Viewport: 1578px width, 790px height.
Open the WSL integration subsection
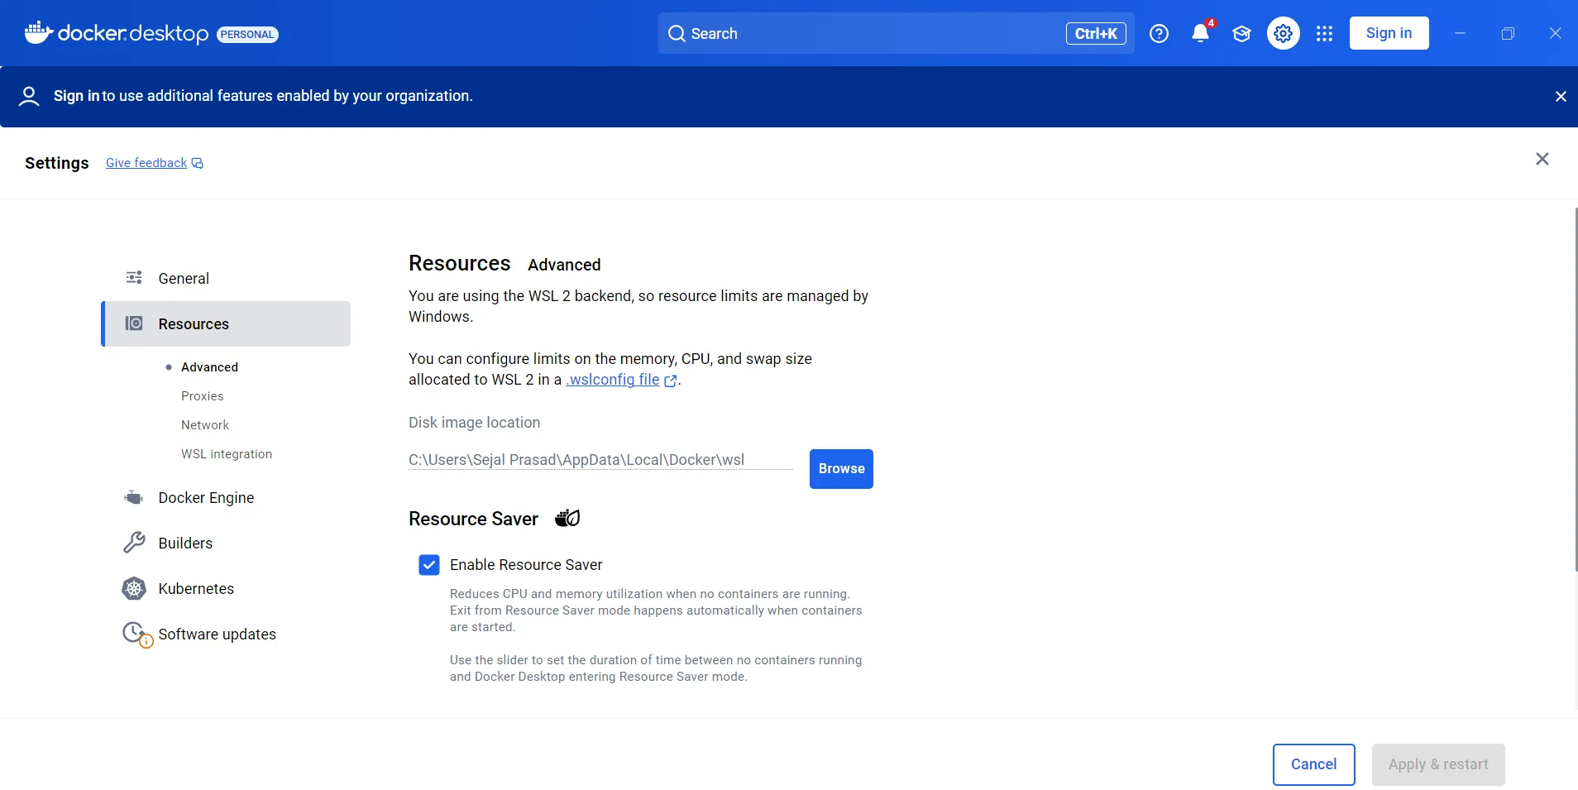227,454
